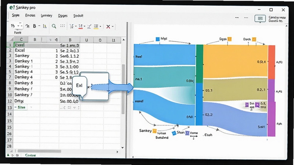This screenshot has height=165, width=294.
Task: Open the Blnee dropdown in row 13
Action: click(x=31, y=107)
